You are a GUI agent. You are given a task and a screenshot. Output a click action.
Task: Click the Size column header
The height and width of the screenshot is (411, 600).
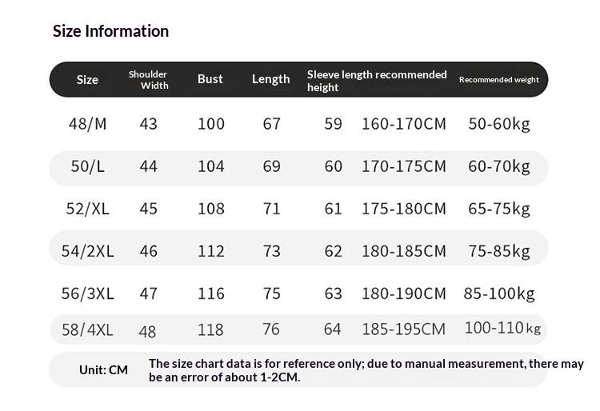coord(87,79)
